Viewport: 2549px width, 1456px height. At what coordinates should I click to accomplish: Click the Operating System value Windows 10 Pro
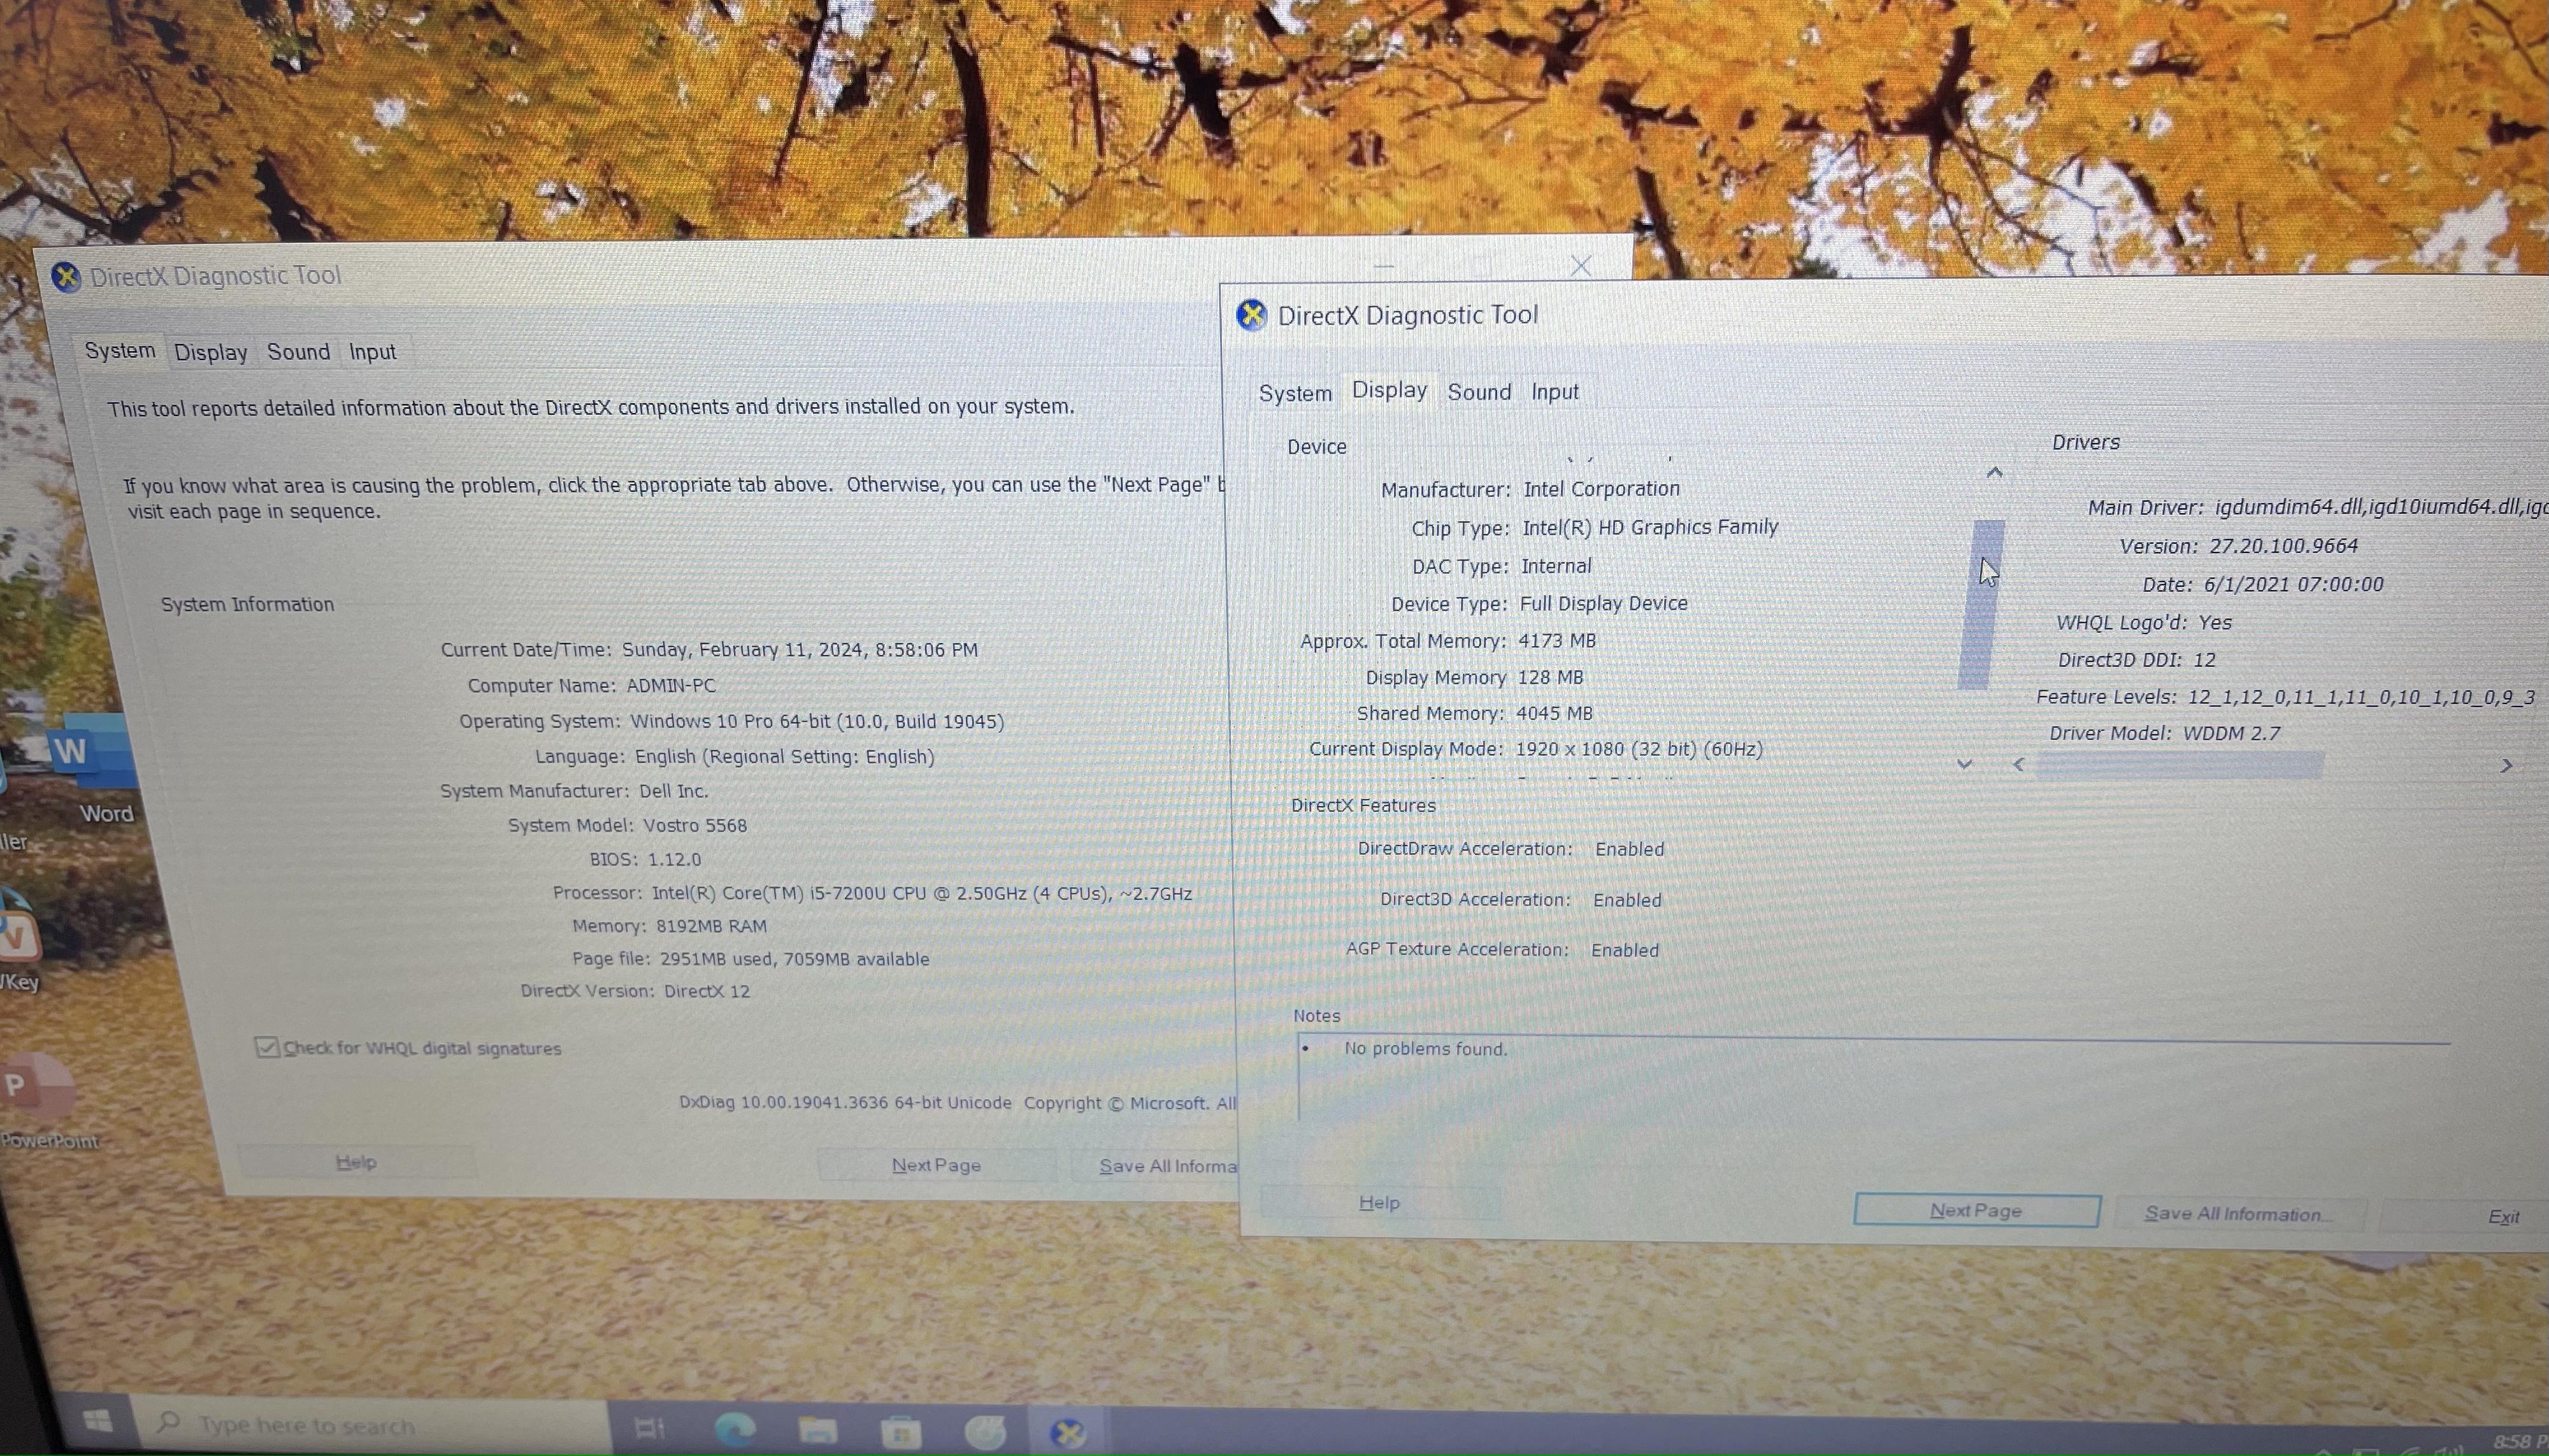click(x=817, y=722)
